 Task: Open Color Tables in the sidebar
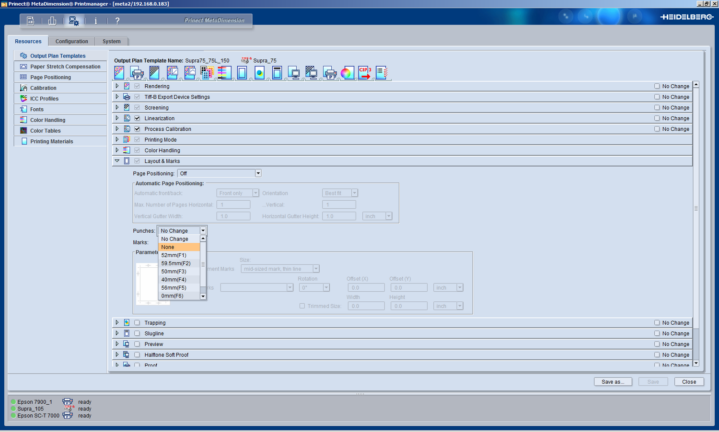60,131
